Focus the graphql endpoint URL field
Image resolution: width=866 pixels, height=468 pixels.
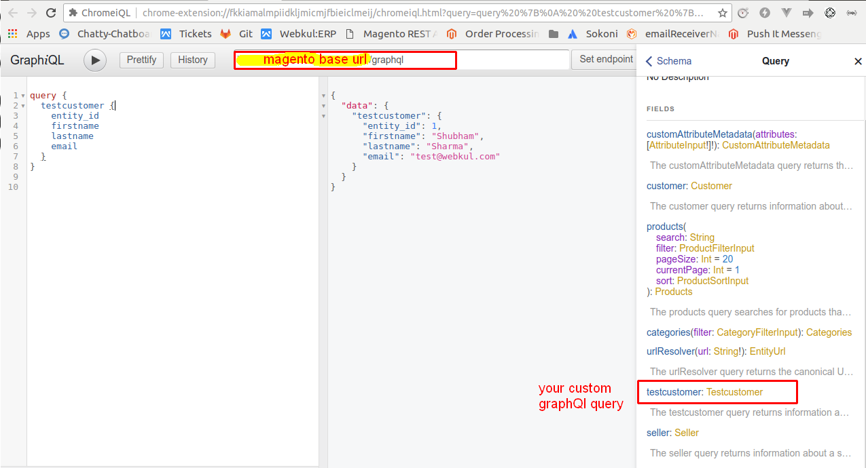pyautogui.click(x=401, y=60)
